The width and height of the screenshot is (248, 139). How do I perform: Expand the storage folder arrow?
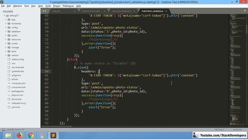tap(6, 47)
